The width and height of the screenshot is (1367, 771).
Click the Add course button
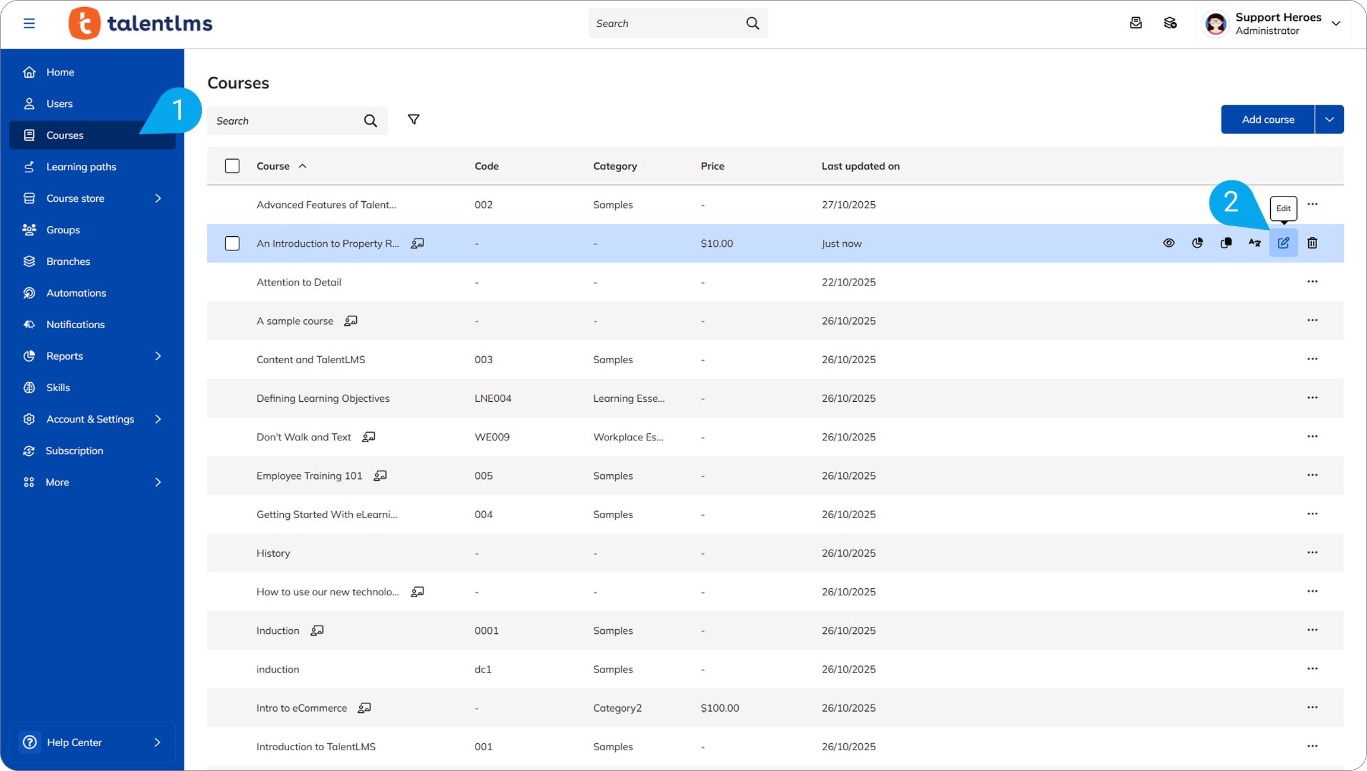[x=1267, y=119]
